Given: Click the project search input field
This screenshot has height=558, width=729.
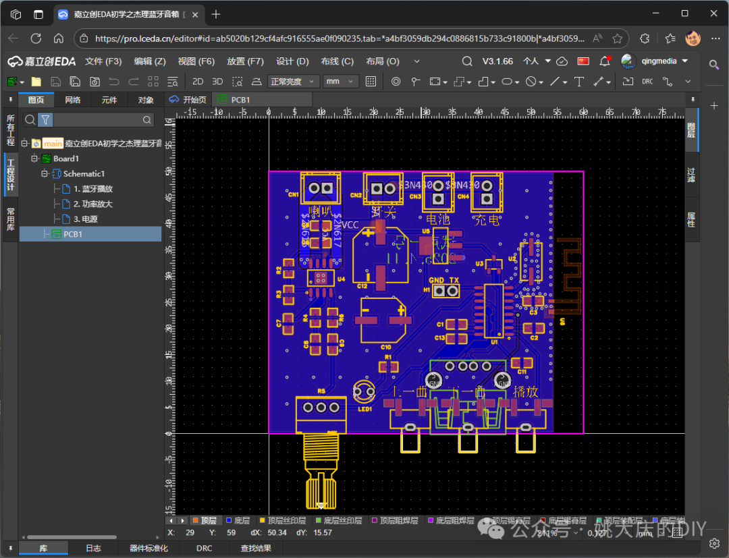Looking at the screenshot, I should pos(98,120).
